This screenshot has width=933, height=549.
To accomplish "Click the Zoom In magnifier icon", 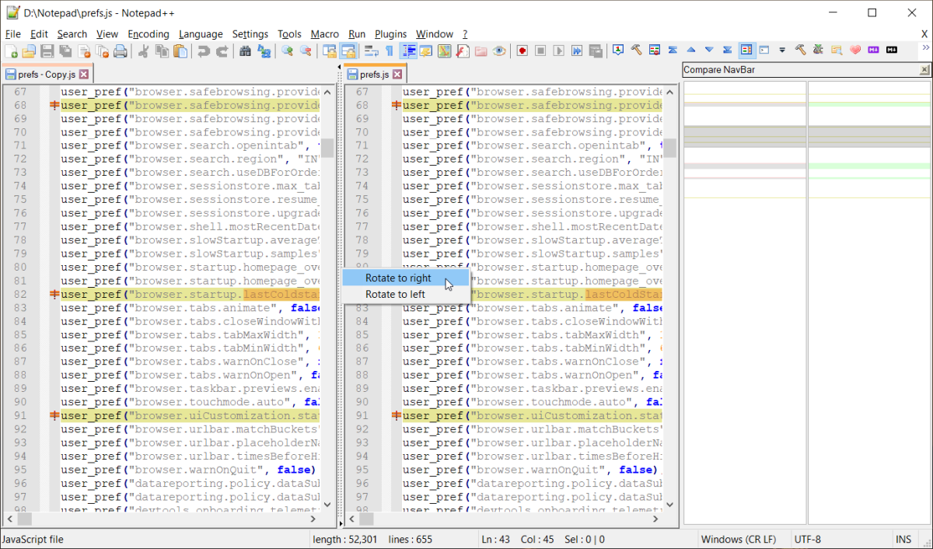I will pyautogui.click(x=288, y=51).
